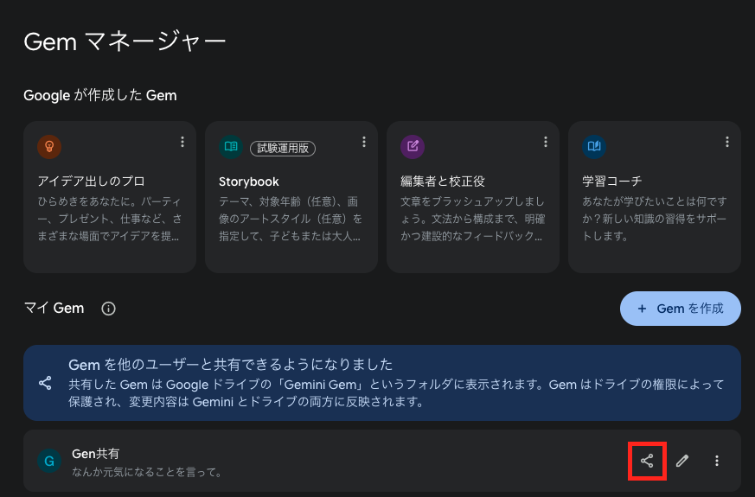Viewport: 755px width, 497px height.
Task: Click the Gem を作成 button
Action: click(x=680, y=309)
